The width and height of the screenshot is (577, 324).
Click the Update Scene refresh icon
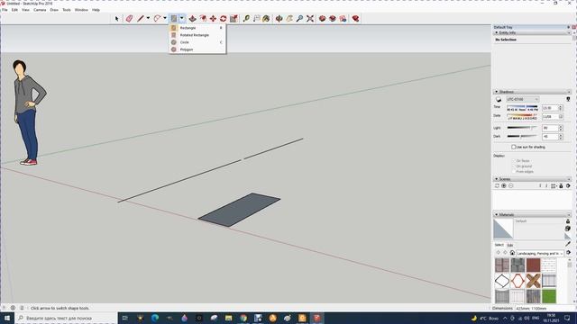pyautogui.click(x=497, y=186)
